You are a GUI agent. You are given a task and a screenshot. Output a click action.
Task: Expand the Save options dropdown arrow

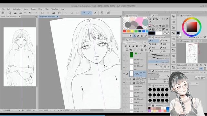[25, 13]
